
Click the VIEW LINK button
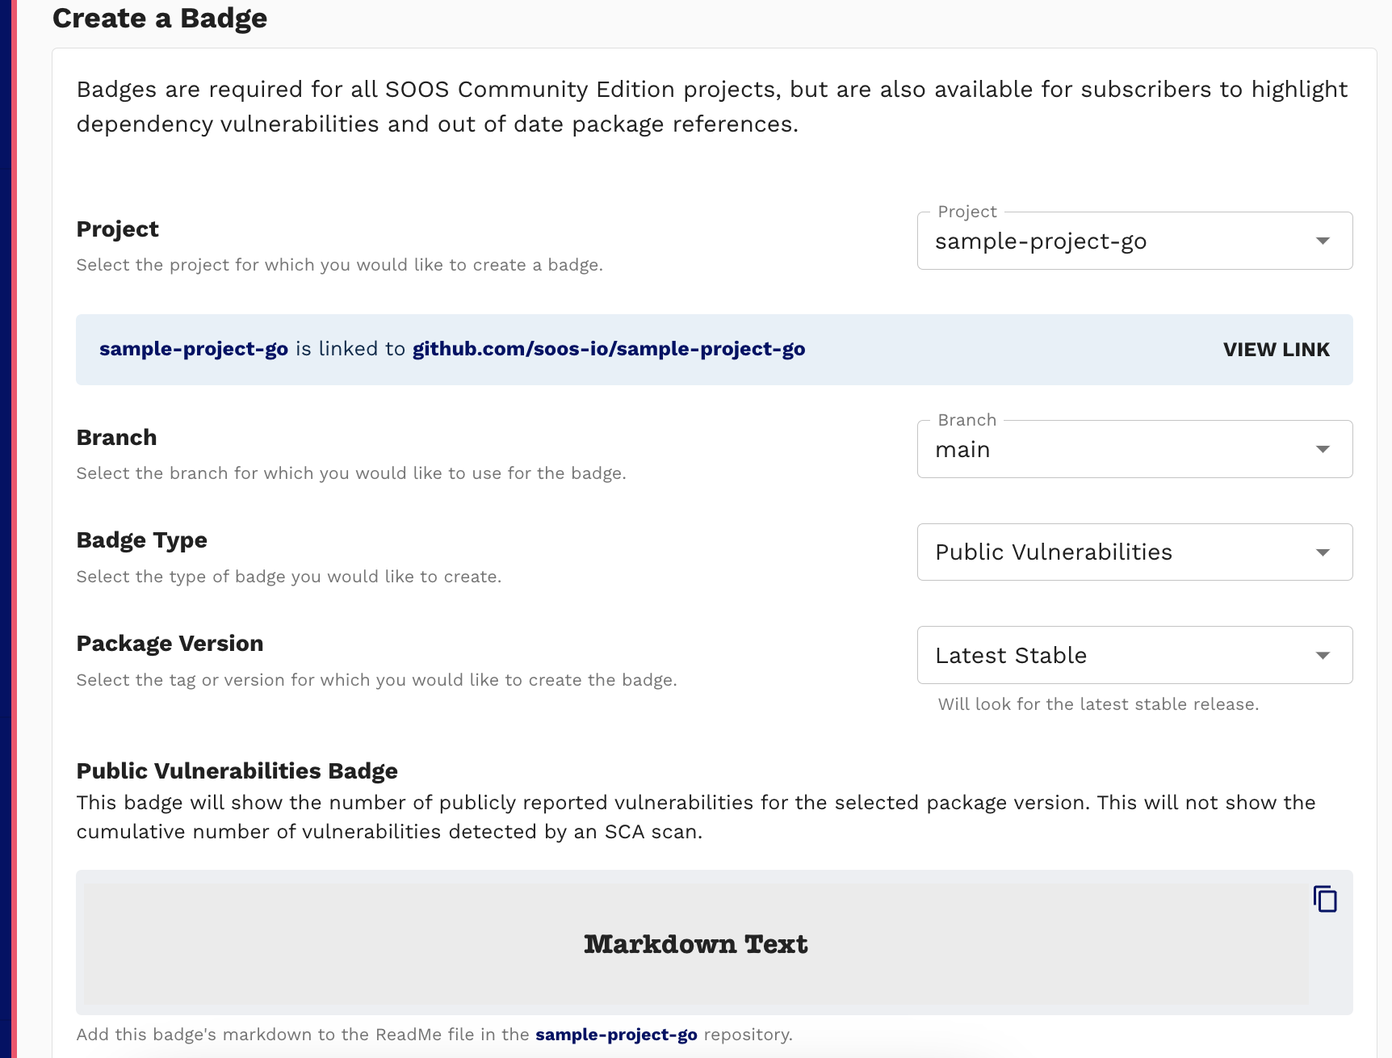coord(1276,350)
